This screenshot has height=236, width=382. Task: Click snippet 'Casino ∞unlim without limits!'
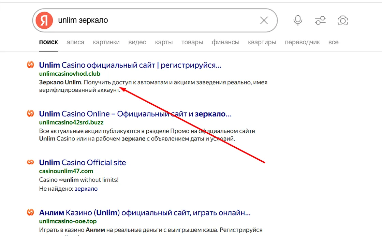79,180
